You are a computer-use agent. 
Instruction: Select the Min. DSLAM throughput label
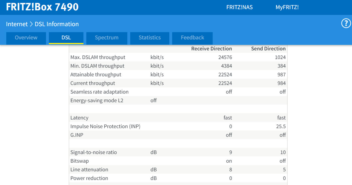tap(97, 66)
